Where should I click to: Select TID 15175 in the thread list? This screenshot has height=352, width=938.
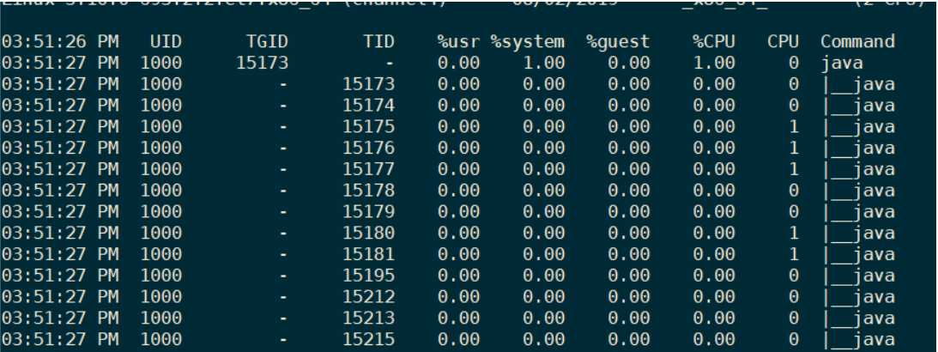pos(368,127)
